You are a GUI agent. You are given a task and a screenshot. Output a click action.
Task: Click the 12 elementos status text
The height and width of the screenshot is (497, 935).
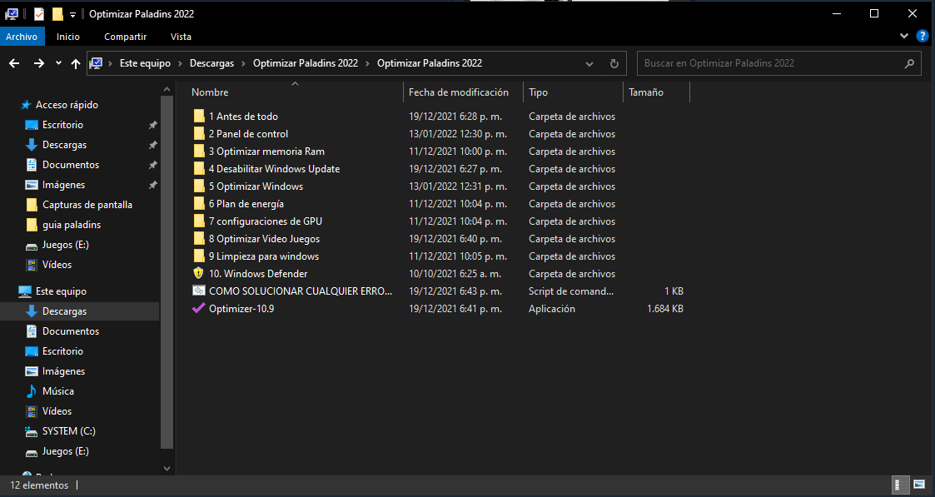pos(39,485)
